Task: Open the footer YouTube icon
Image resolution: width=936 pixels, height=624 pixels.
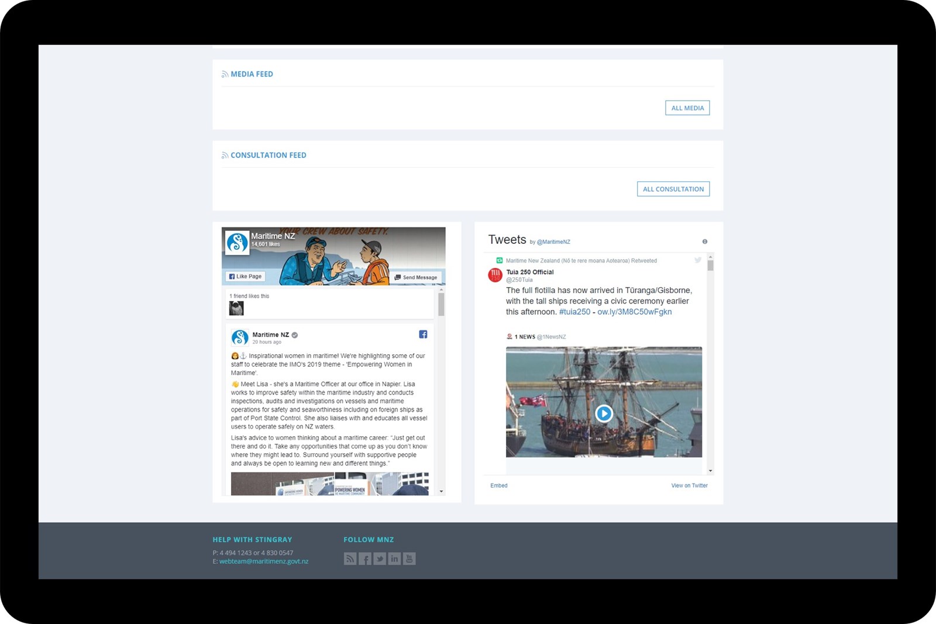Action: pyautogui.click(x=409, y=559)
